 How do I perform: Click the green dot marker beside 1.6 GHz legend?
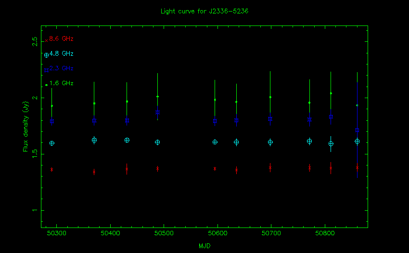[x=46, y=85]
